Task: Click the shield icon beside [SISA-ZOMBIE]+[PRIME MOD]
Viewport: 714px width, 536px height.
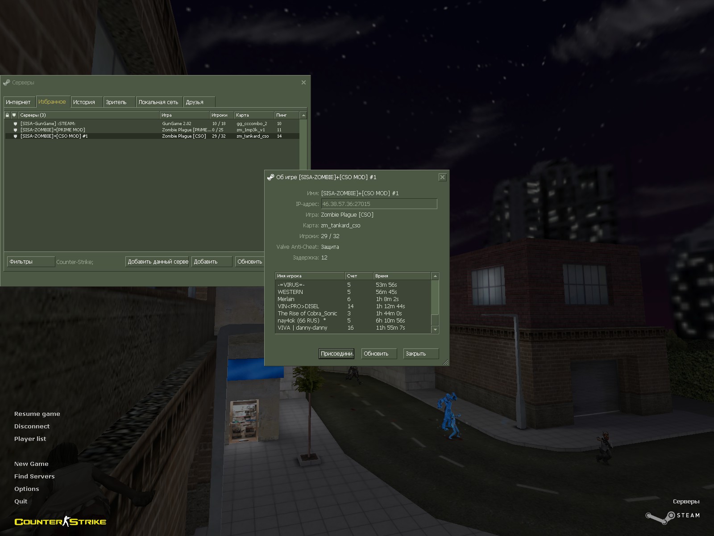Action: tap(15, 130)
